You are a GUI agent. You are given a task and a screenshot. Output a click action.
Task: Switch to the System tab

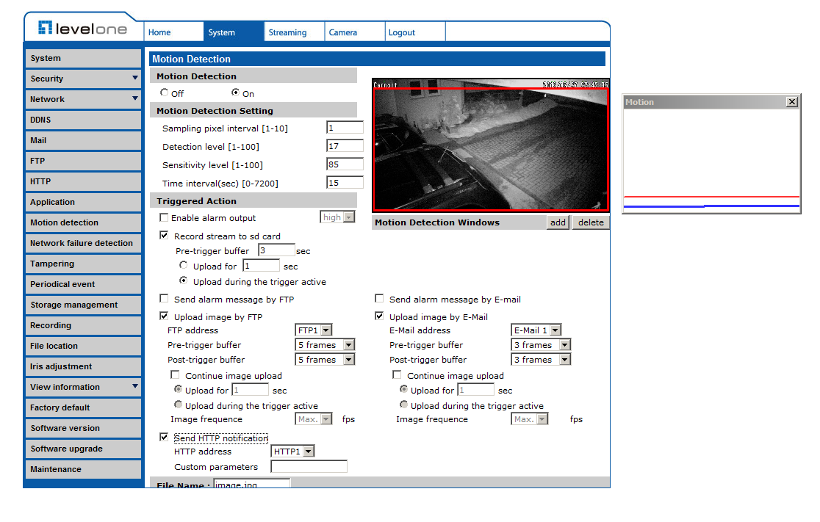coord(233,32)
